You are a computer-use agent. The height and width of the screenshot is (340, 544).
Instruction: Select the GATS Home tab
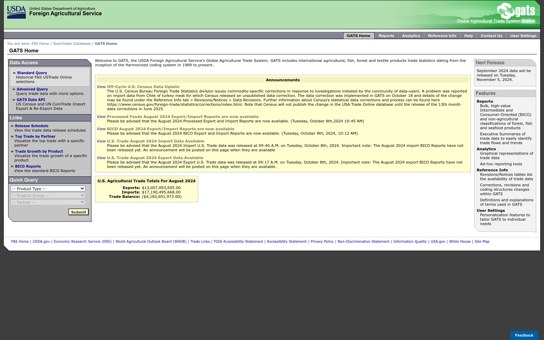(358, 36)
